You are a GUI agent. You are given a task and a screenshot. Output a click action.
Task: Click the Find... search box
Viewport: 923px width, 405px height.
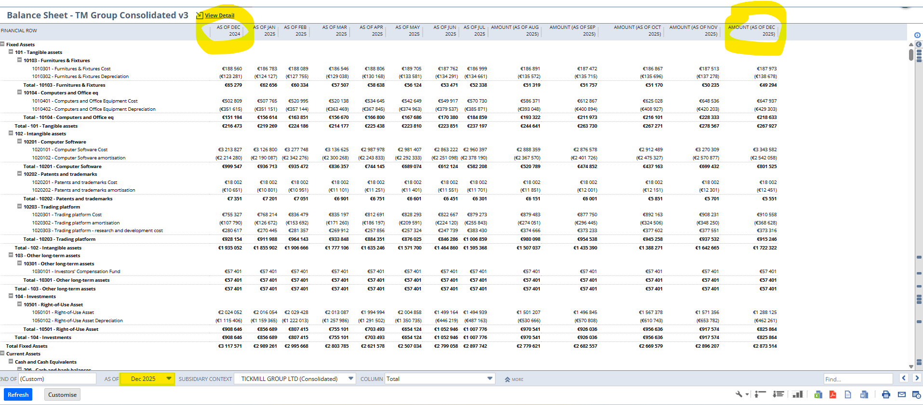point(858,379)
